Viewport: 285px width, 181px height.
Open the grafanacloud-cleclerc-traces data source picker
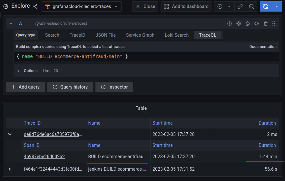pos(82,6)
